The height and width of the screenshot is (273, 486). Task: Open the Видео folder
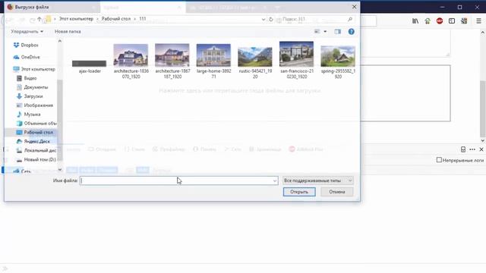27,78
